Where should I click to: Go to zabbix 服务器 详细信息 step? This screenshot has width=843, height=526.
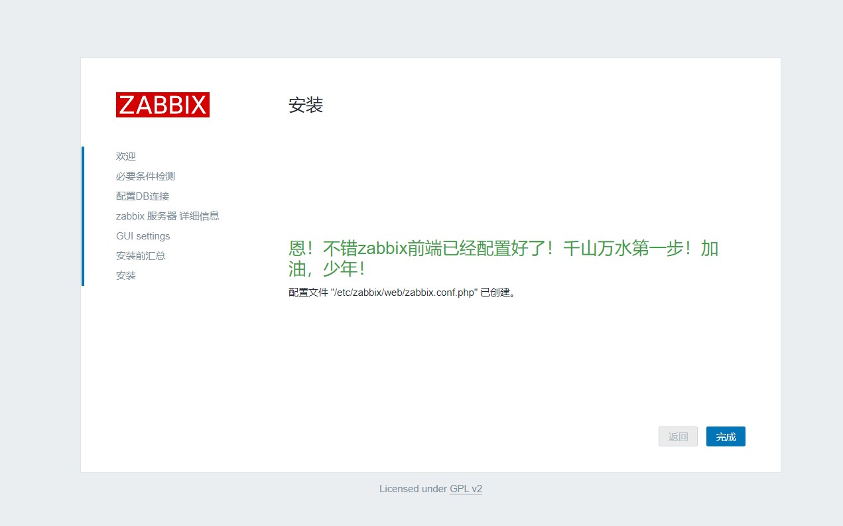click(x=167, y=216)
